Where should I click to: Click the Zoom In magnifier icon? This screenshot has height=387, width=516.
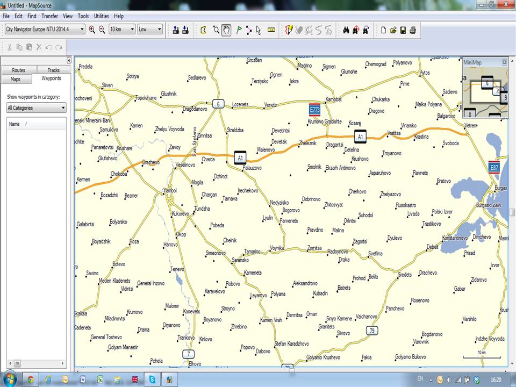pos(92,30)
